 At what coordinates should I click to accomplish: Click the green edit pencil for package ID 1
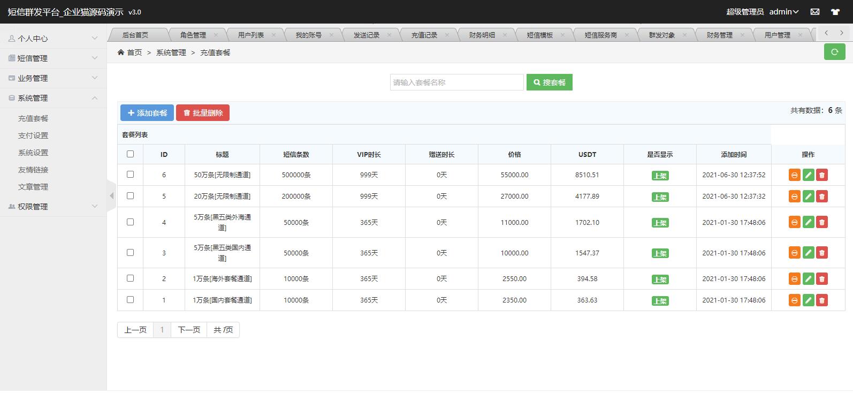tap(808, 300)
